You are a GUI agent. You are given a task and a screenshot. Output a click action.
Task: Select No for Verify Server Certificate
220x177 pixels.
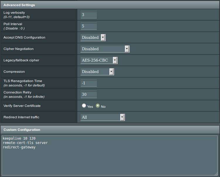[x=98, y=105]
